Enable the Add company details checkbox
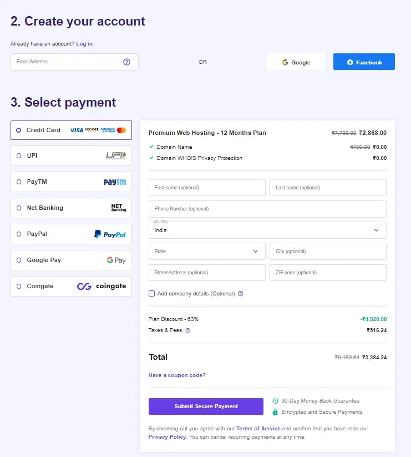Image resolution: width=411 pixels, height=457 pixels. tap(151, 294)
